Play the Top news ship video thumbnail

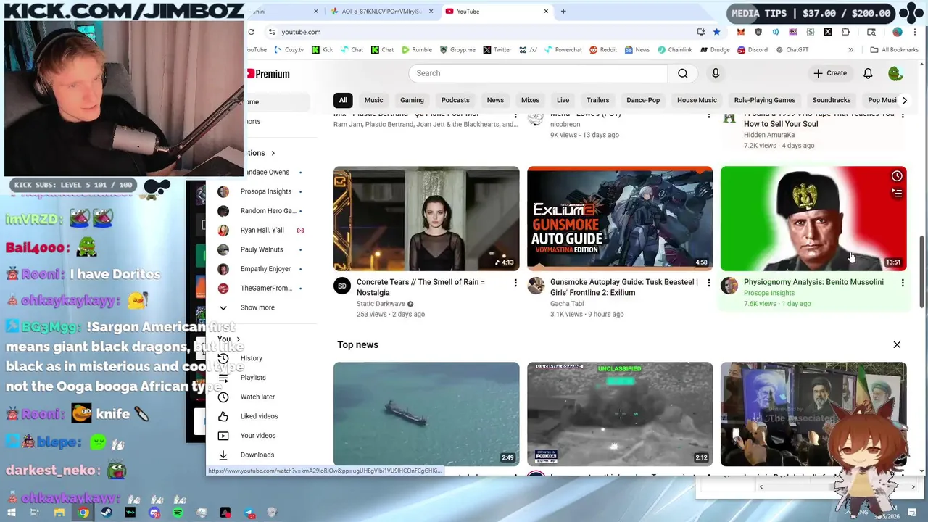[x=426, y=414]
